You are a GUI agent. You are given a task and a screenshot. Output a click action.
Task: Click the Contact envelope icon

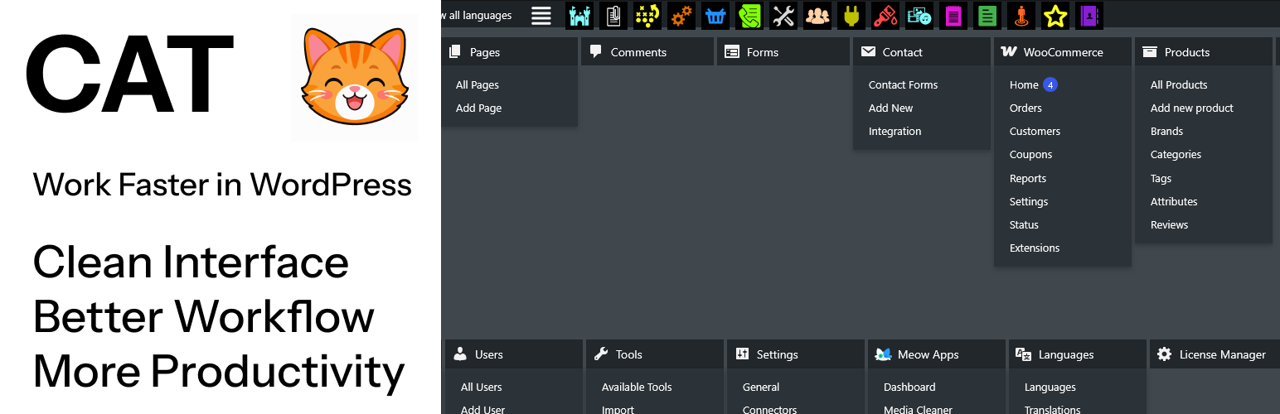[868, 51]
